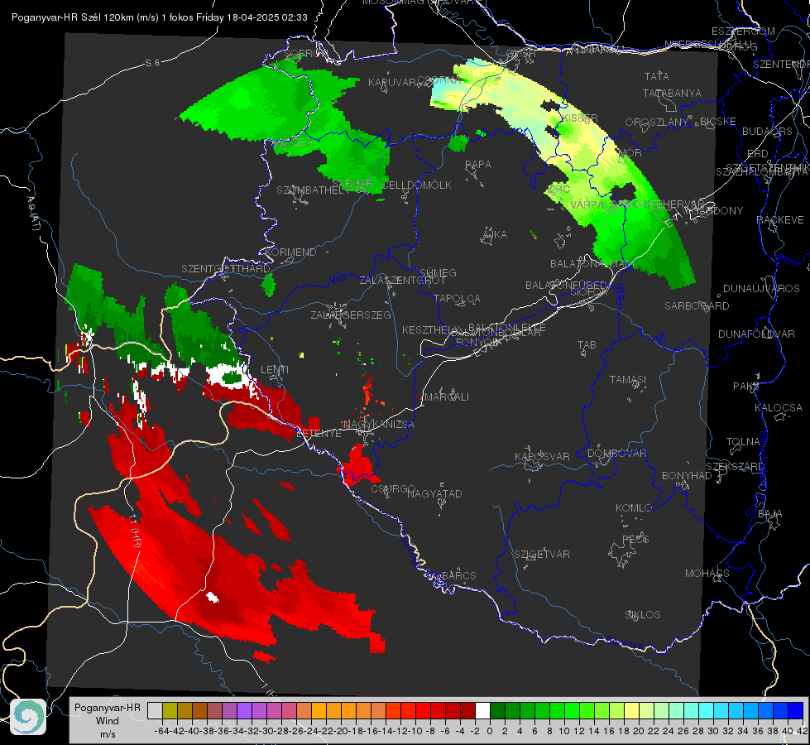Select the ZALAEGERSZEG label on the map
Image resolution: width=810 pixels, height=745 pixels.
(351, 315)
